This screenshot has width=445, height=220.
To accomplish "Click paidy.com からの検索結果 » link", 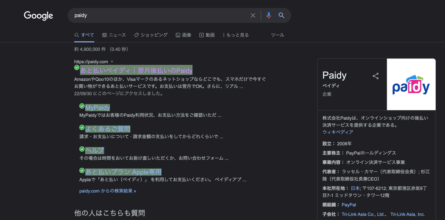I will coord(108,191).
